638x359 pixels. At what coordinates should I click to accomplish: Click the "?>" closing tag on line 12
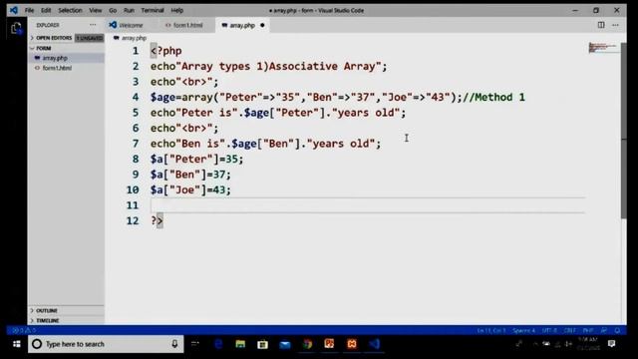[x=157, y=221]
